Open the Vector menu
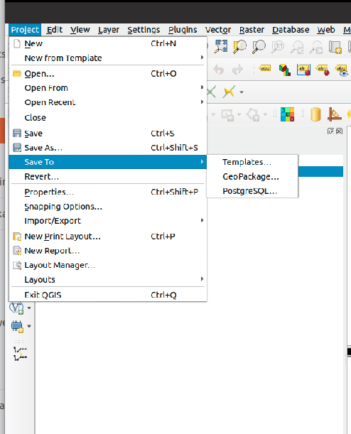This screenshot has width=351, height=434. pyautogui.click(x=218, y=30)
